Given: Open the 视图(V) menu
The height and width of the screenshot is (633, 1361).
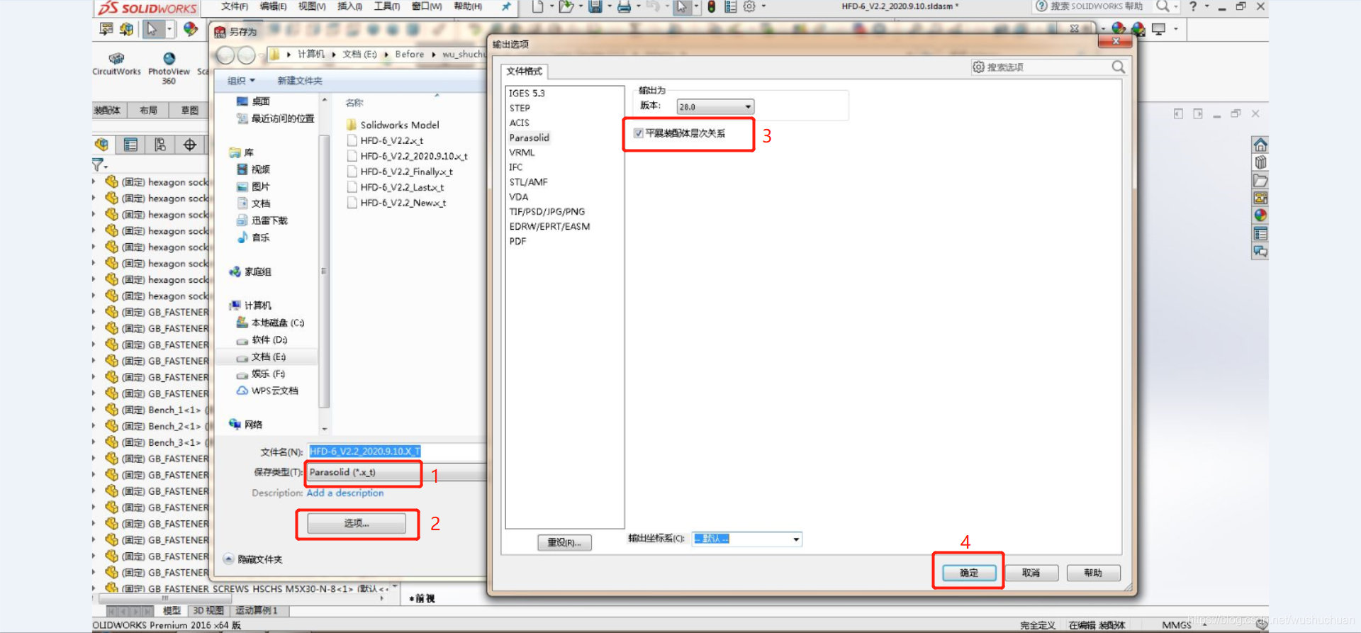Looking at the screenshot, I should tap(312, 6).
